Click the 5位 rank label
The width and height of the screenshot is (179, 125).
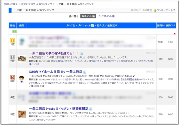12,114
